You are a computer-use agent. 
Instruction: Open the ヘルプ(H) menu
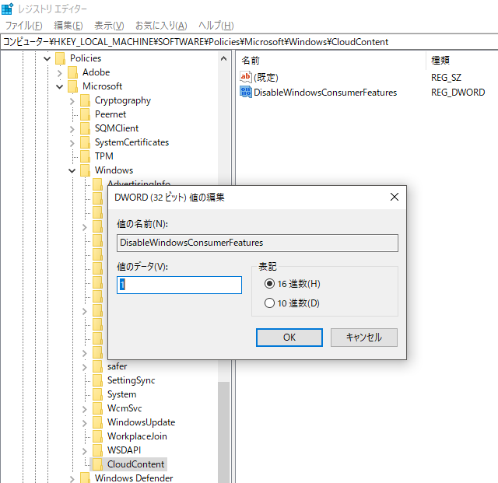216,26
